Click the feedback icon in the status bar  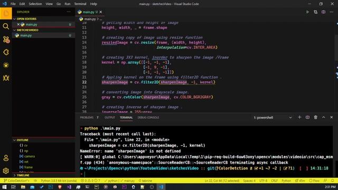(x=325, y=180)
